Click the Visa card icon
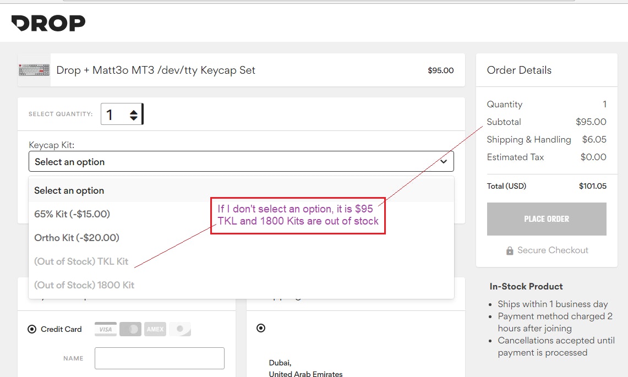Screen dimensions: 628x377 pos(106,329)
